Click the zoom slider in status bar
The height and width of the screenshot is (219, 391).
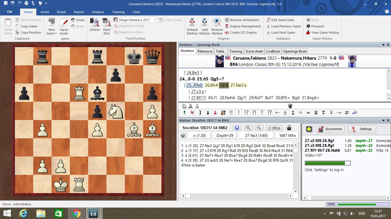357,204
